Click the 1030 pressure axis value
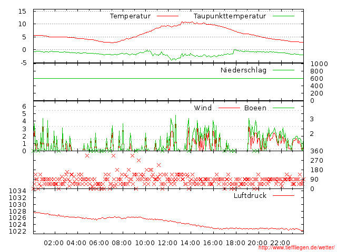Screen dimensions: 337x252 (x=17, y=204)
